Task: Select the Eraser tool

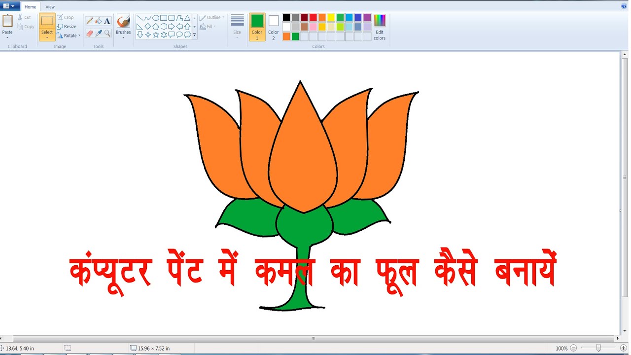Action: pyautogui.click(x=89, y=33)
